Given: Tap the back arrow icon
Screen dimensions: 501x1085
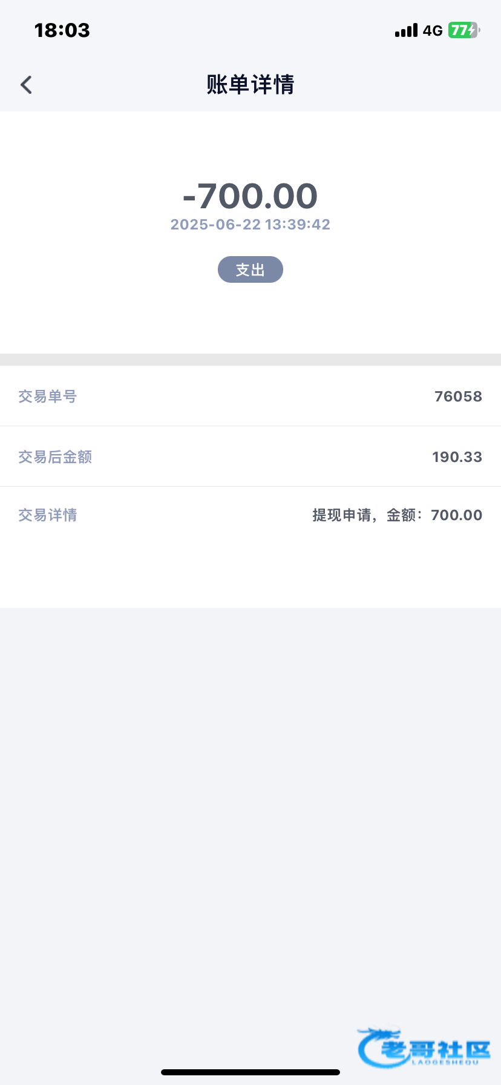Looking at the screenshot, I should (26, 85).
